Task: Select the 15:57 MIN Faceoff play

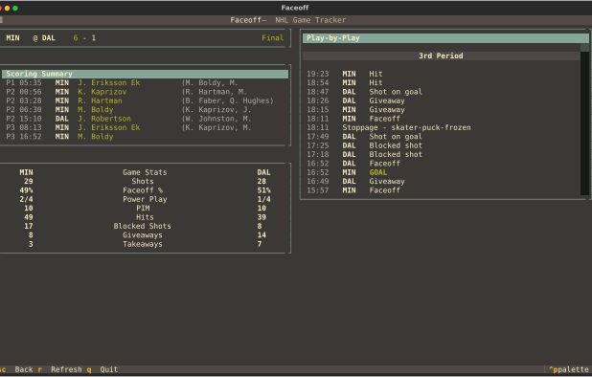Action: pyautogui.click(x=442, y=190)
